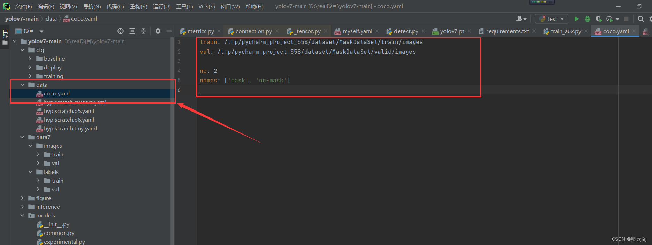Open Search Everywhere magnifier icon

coord(640,19)
